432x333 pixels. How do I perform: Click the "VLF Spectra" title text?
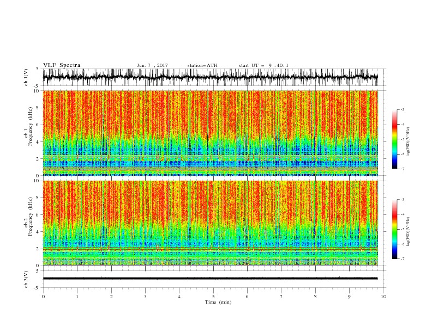pyautogui.click(x=62, y=65)
